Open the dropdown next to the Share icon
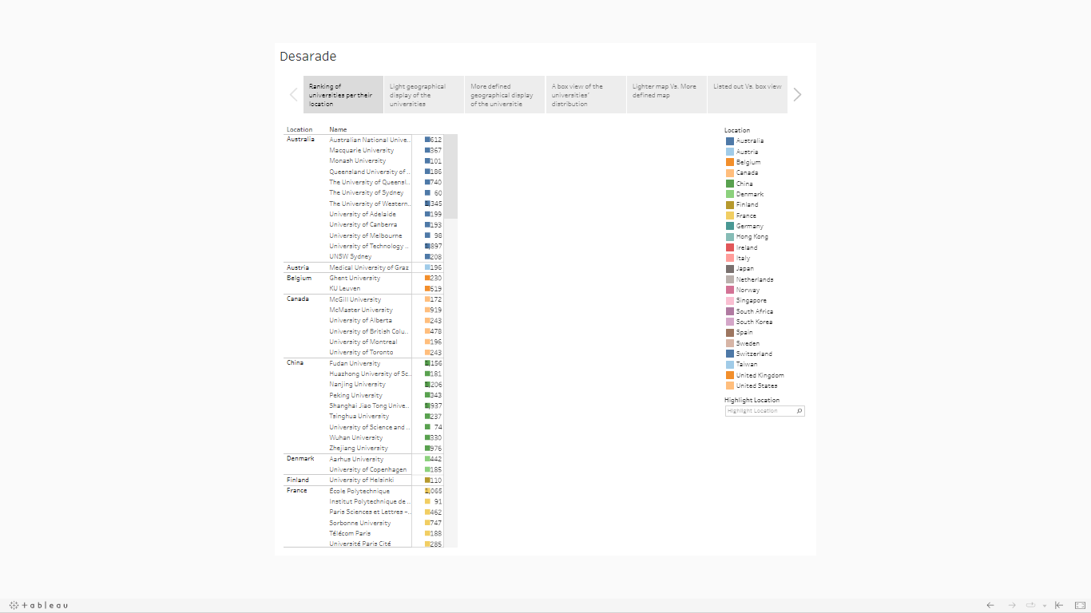Viewport: 1091px width, 613px height. (x=1044, y=605)
